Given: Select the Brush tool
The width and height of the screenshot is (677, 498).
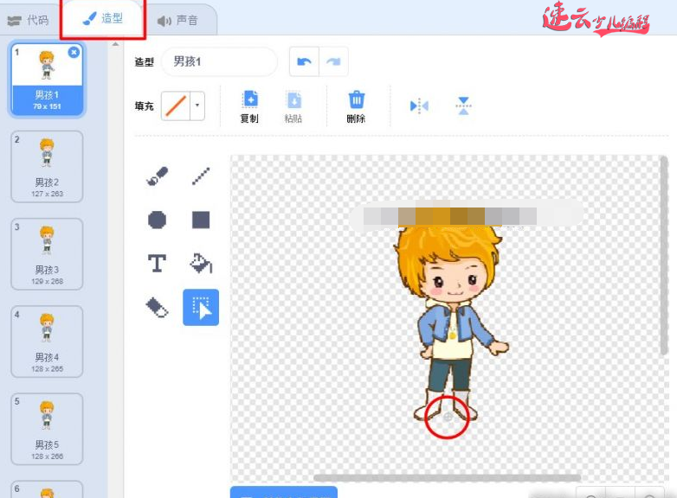Looking at the screenshot, I should [x=157, y=176].
